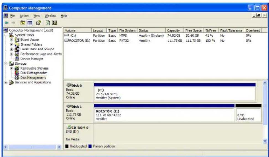Sort by the Volume column header

pos(77,31)
